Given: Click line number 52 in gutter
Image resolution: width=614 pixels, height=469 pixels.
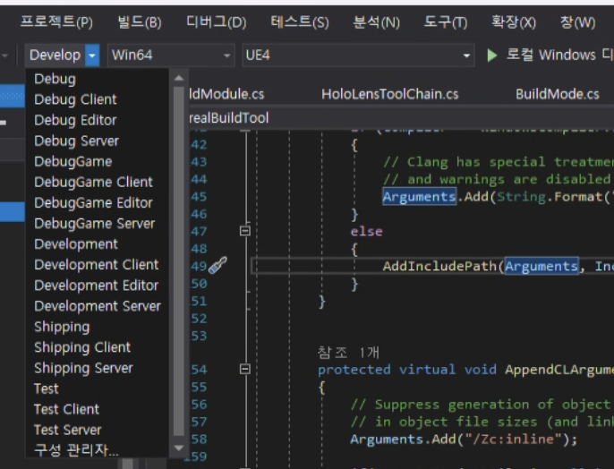Looking at the screenshot, I should pos(199,319).
